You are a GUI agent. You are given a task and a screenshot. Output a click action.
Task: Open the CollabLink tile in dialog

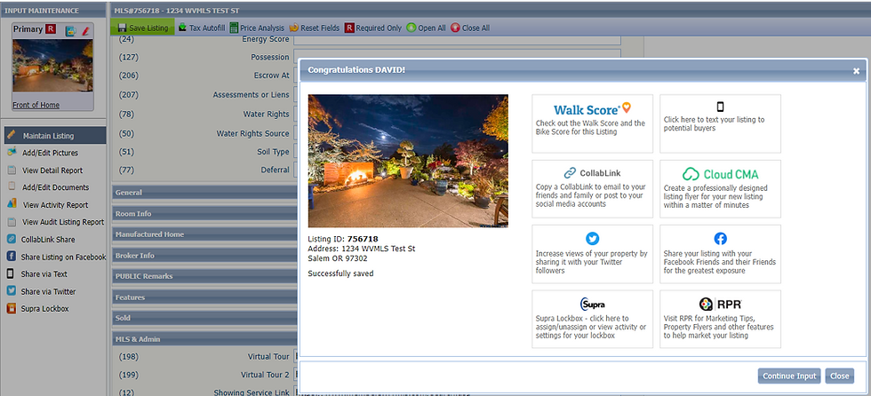tap(592, 188)
